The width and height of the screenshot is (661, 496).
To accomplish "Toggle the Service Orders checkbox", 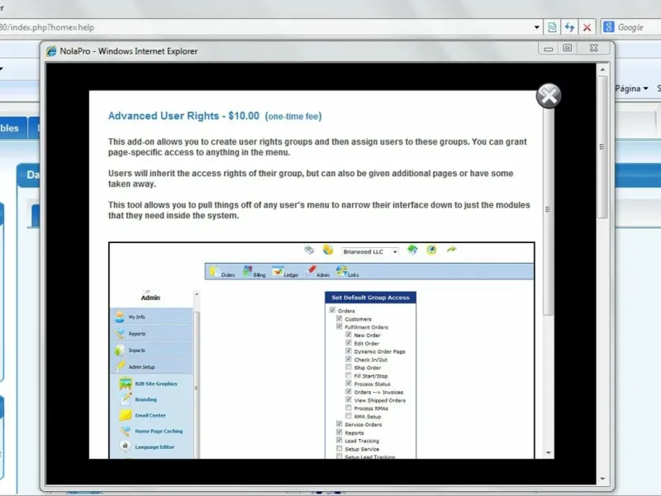I will click(x=340, y=424).
